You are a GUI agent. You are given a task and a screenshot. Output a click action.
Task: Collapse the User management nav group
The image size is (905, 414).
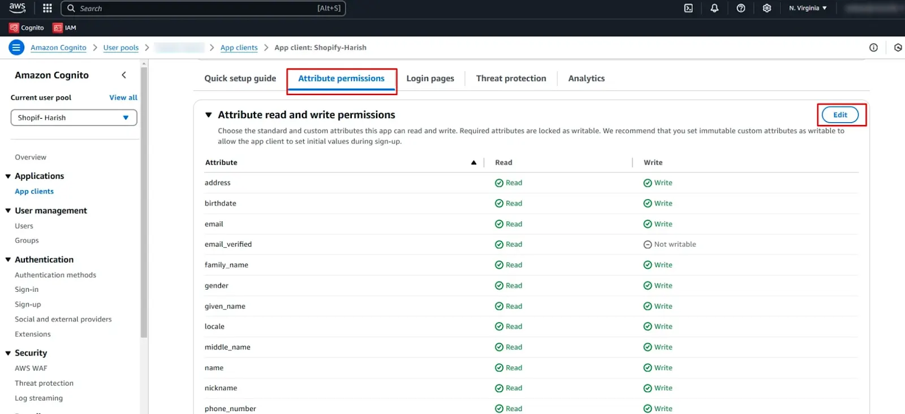pyautogui.click(x=8, y=211)
